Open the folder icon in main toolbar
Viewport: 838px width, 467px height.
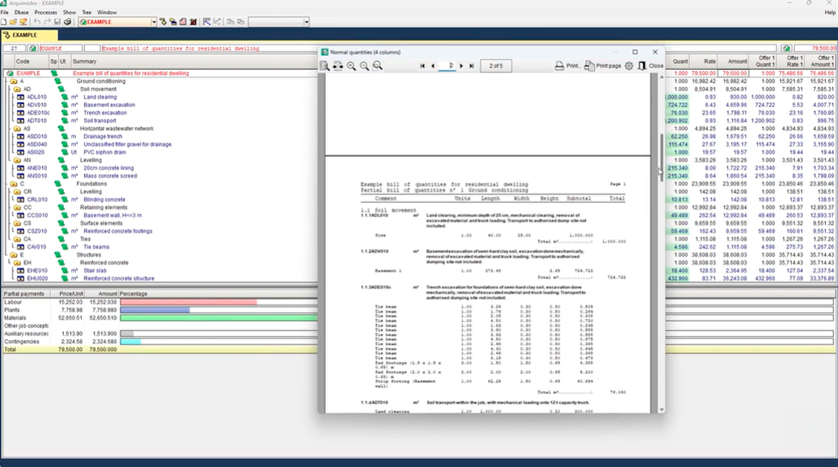[14, 22]
